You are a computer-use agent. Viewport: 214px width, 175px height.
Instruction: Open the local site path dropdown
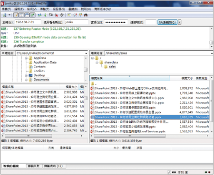point(86,53)
